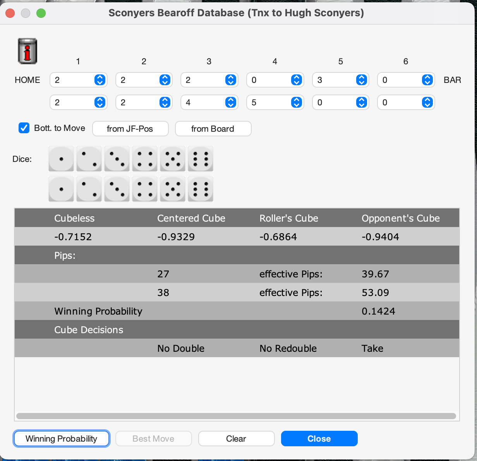Click the red info icon
This screenshot has height=461, width=477.
pos(27,51)
